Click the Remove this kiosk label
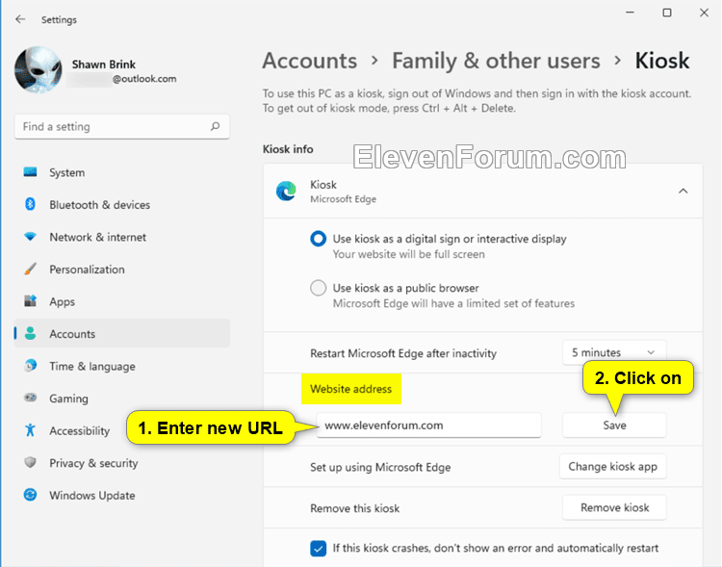The image size is (722, 567). point(354,508)
